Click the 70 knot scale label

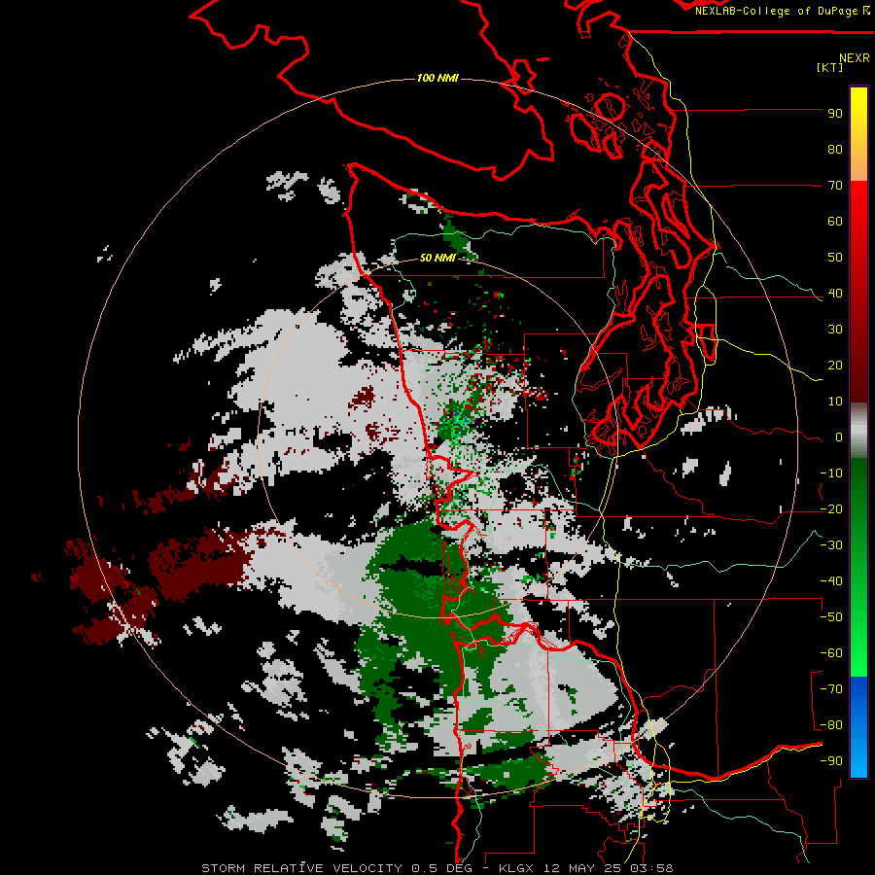point(835,186)
